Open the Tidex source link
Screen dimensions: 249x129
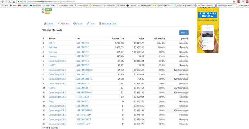coord(51,101)
